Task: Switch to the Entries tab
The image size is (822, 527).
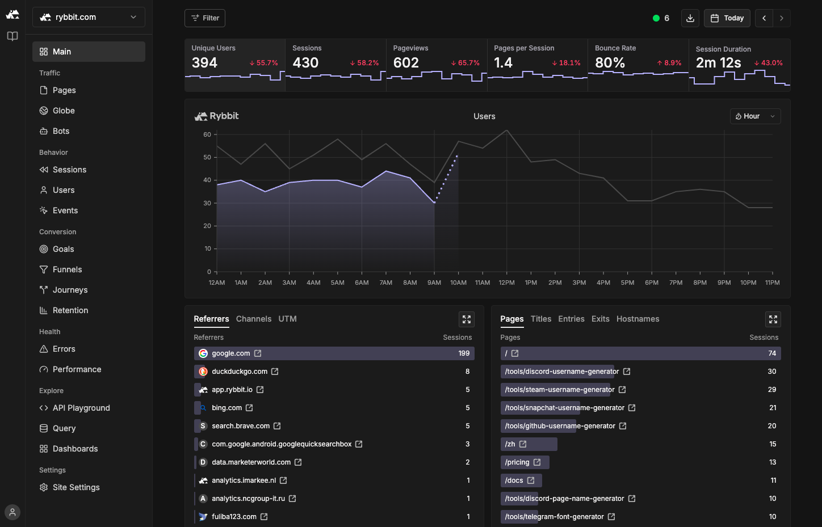Action: (571, 319)
